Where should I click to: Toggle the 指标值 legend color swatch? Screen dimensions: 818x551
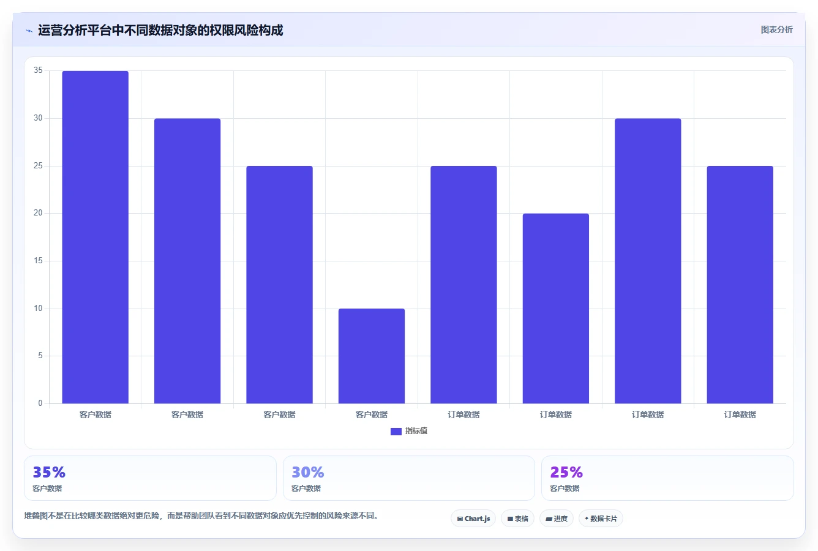click(x=396, y=432)
